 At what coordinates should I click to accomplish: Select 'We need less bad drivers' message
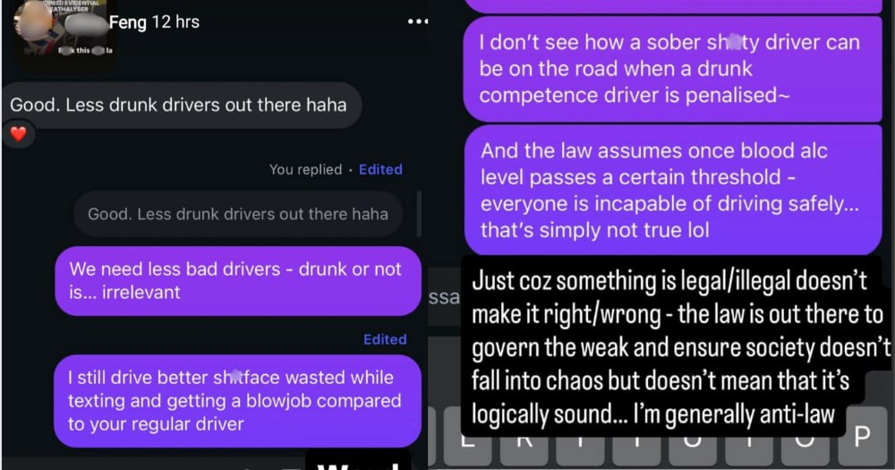(238, 280)
